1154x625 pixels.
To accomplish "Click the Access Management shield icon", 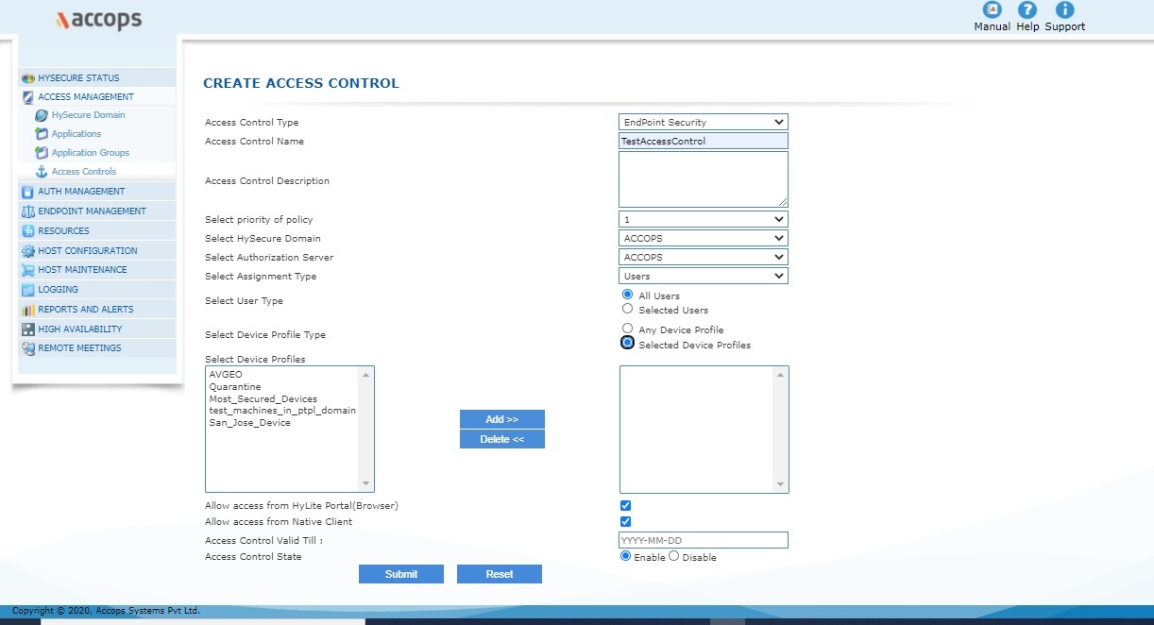I will [28, 97].
